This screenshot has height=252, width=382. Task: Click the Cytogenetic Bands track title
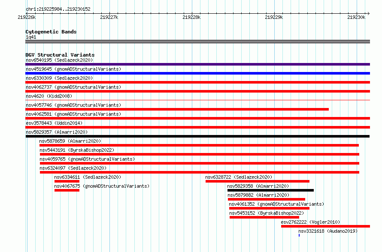coord(51,32)
